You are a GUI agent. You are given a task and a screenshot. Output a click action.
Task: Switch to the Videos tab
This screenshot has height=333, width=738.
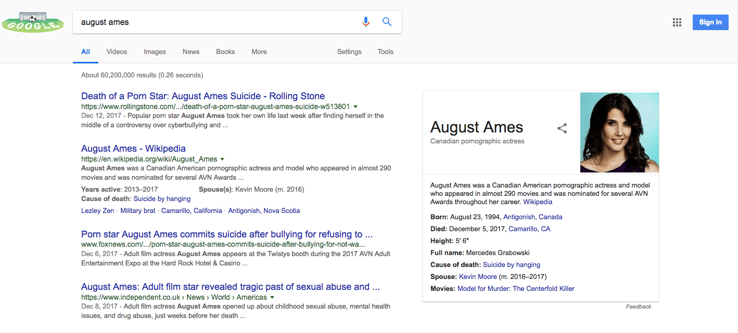(x=117, y=52)
